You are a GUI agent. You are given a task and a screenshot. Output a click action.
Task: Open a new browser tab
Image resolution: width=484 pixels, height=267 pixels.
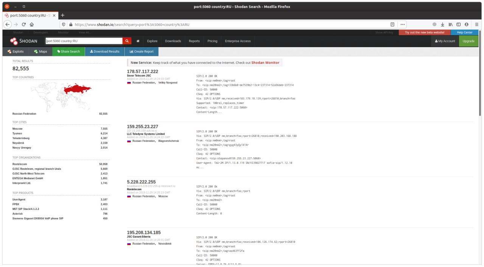63,15
